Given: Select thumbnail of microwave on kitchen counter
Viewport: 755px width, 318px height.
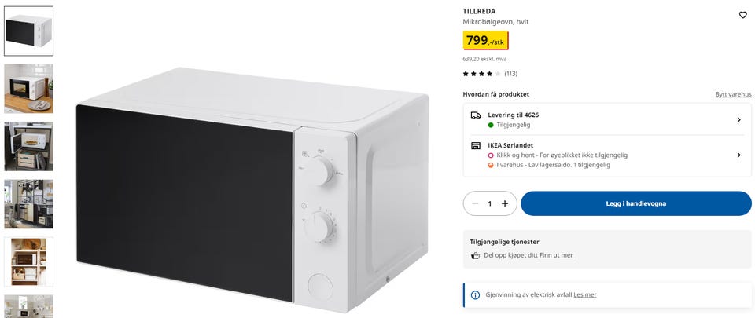Looking at the screenshot, I should click(x=29, y=89).
